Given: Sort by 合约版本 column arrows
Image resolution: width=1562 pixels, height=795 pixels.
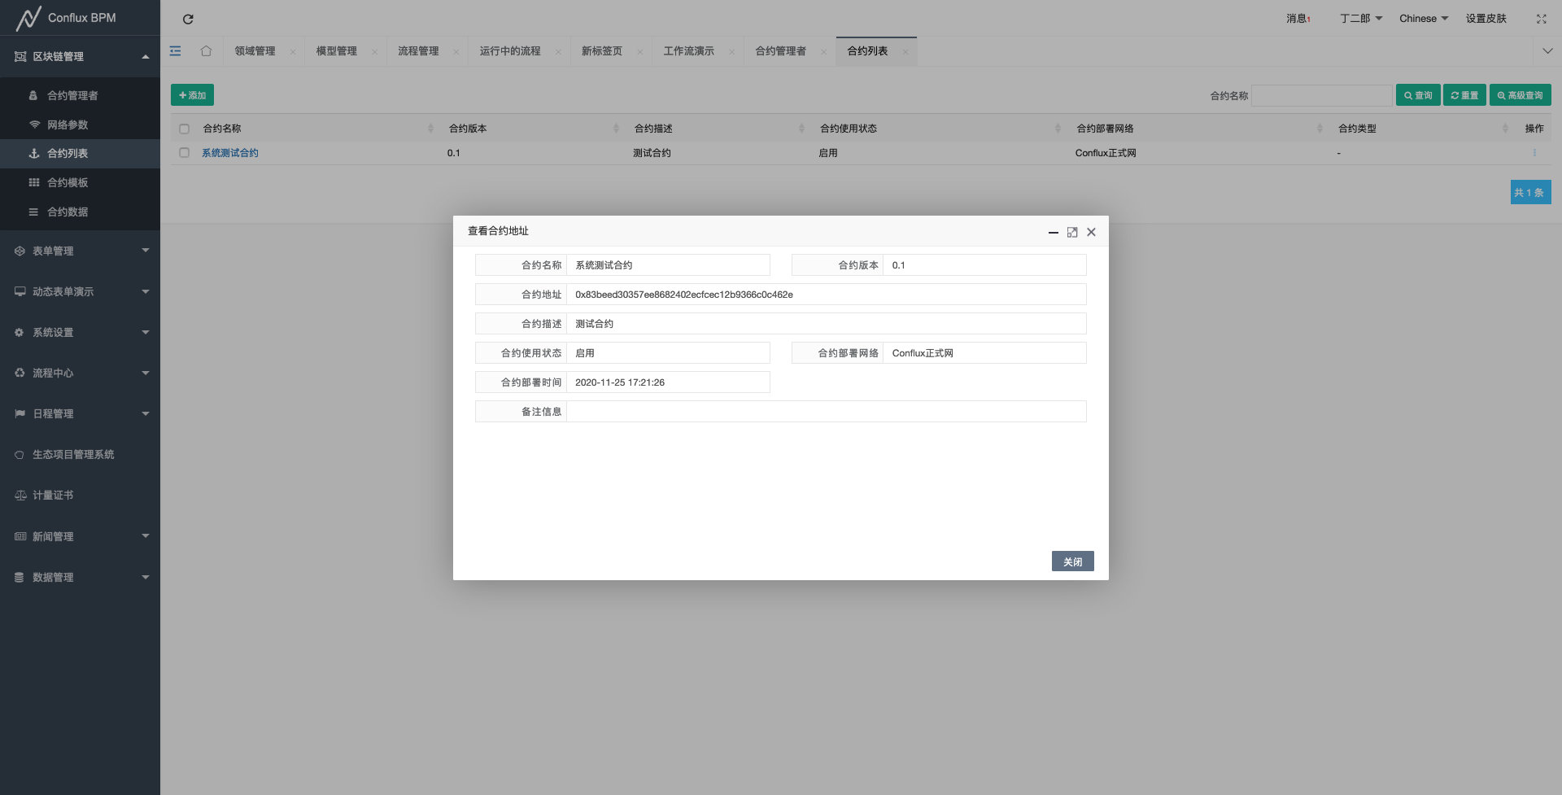Looking at the screenshot, I should 616,129.
